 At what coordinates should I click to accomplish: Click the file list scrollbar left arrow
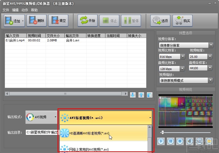click(x=7, y=94)
